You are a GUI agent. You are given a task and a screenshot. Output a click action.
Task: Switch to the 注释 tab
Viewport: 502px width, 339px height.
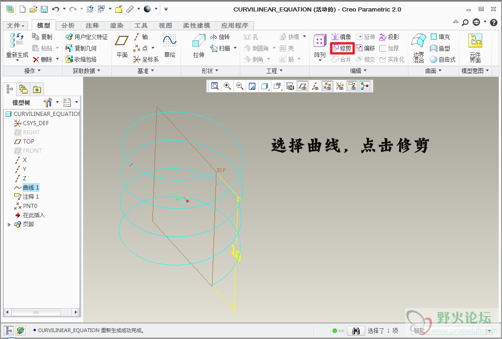tap(92, 26)
